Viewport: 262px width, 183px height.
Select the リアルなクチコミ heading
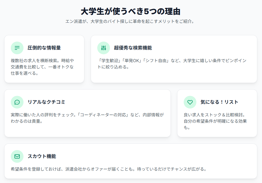point(46,102)
